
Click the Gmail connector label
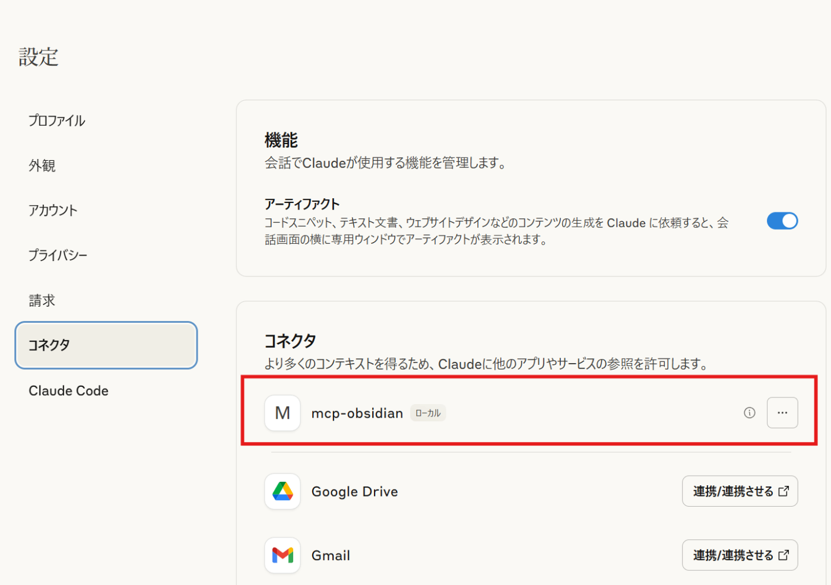(331, 555)
